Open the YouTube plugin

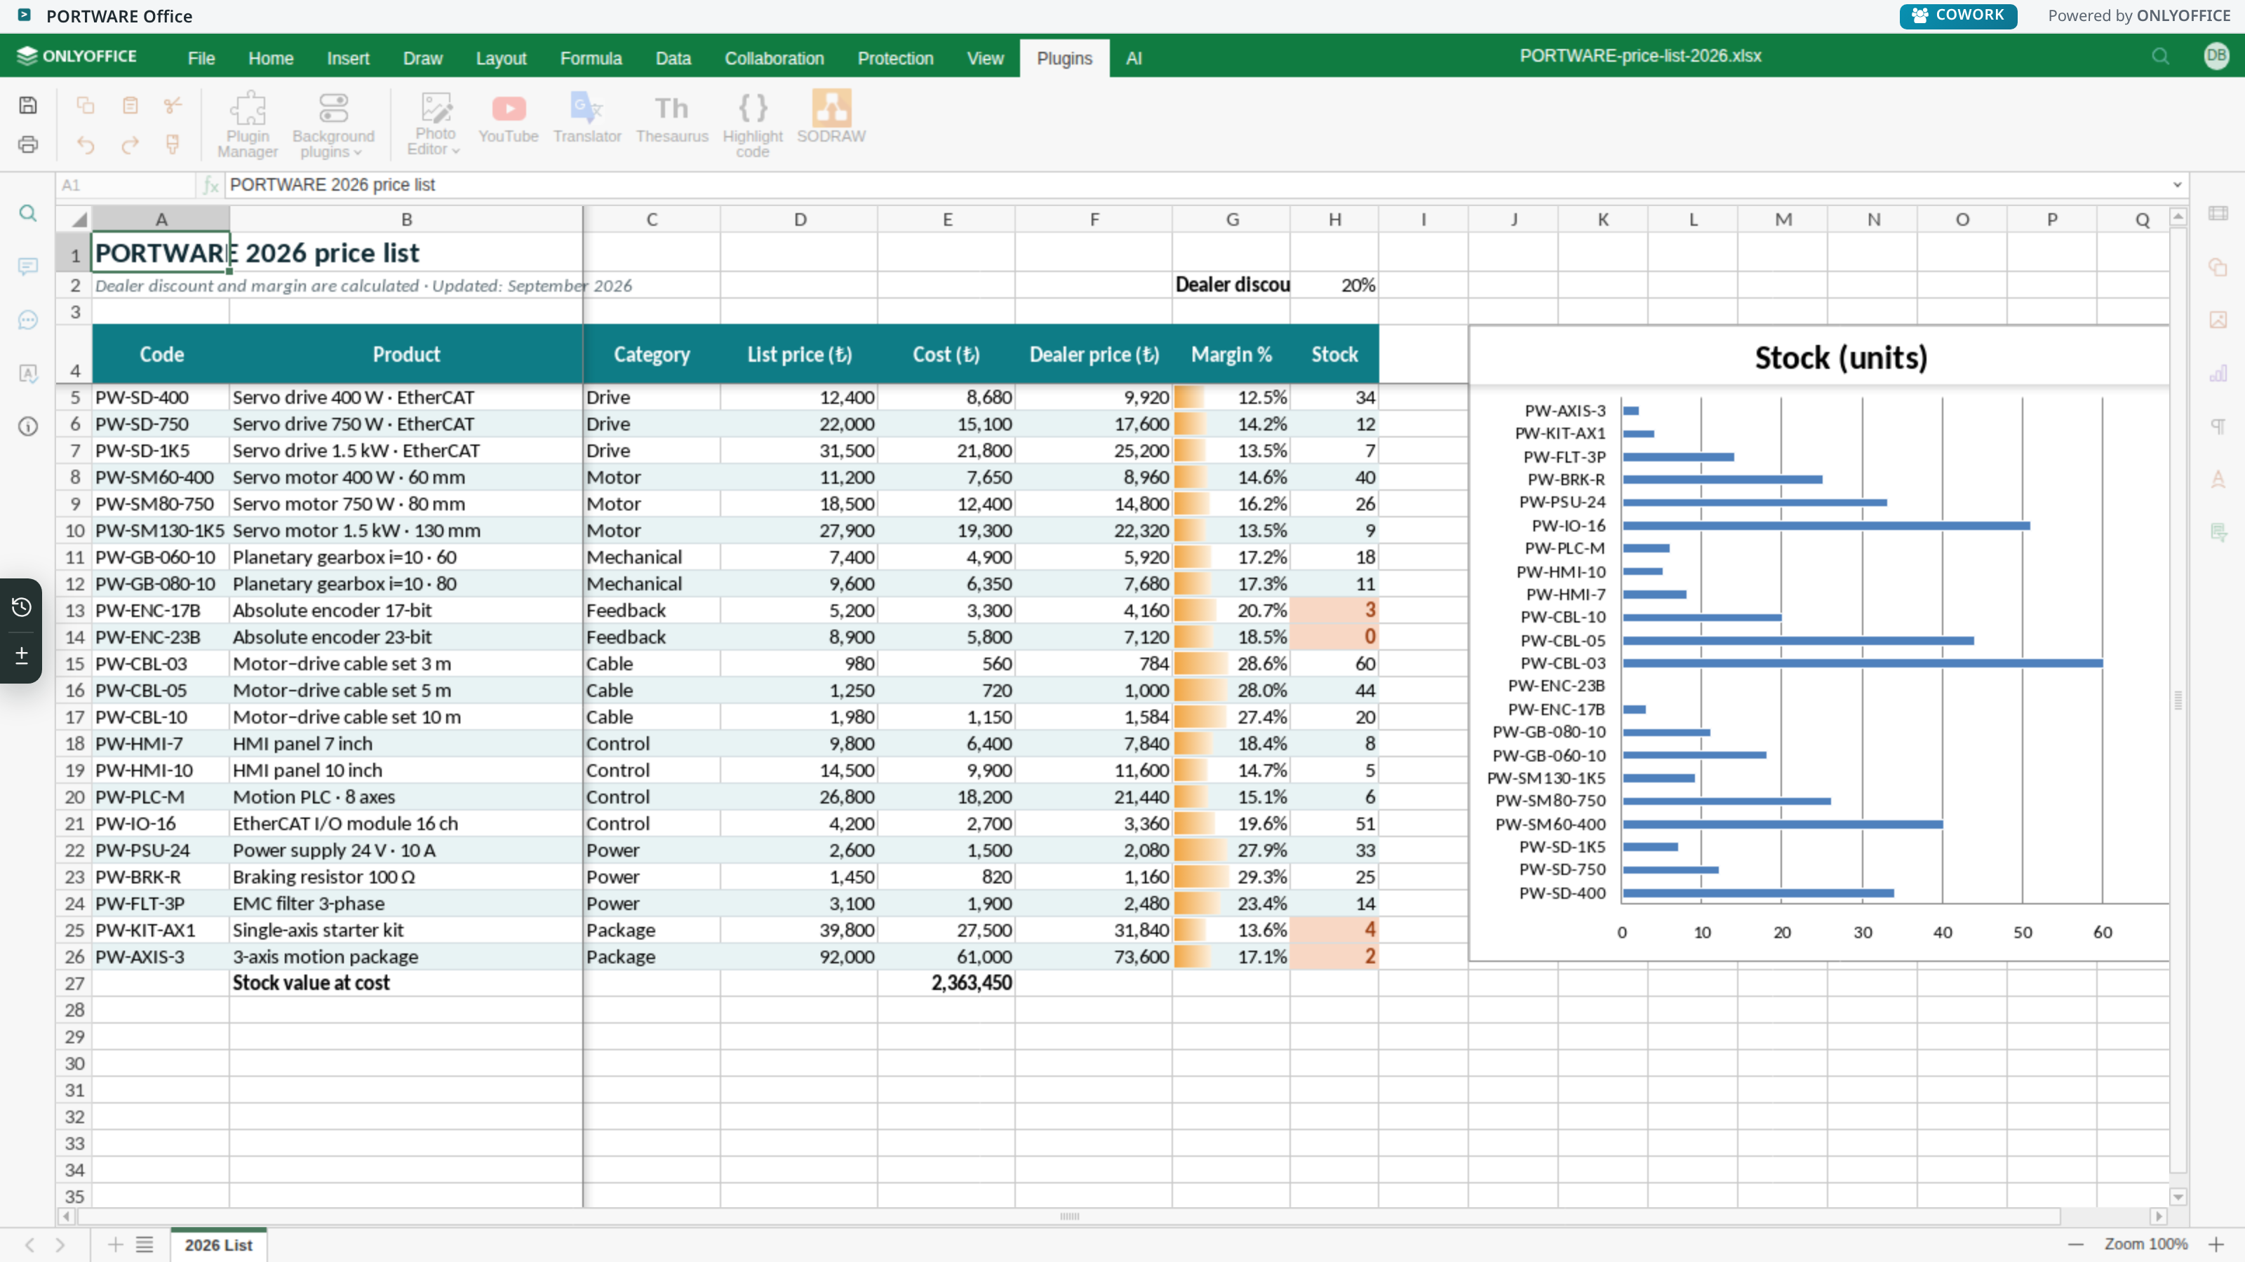pos(508,120)
